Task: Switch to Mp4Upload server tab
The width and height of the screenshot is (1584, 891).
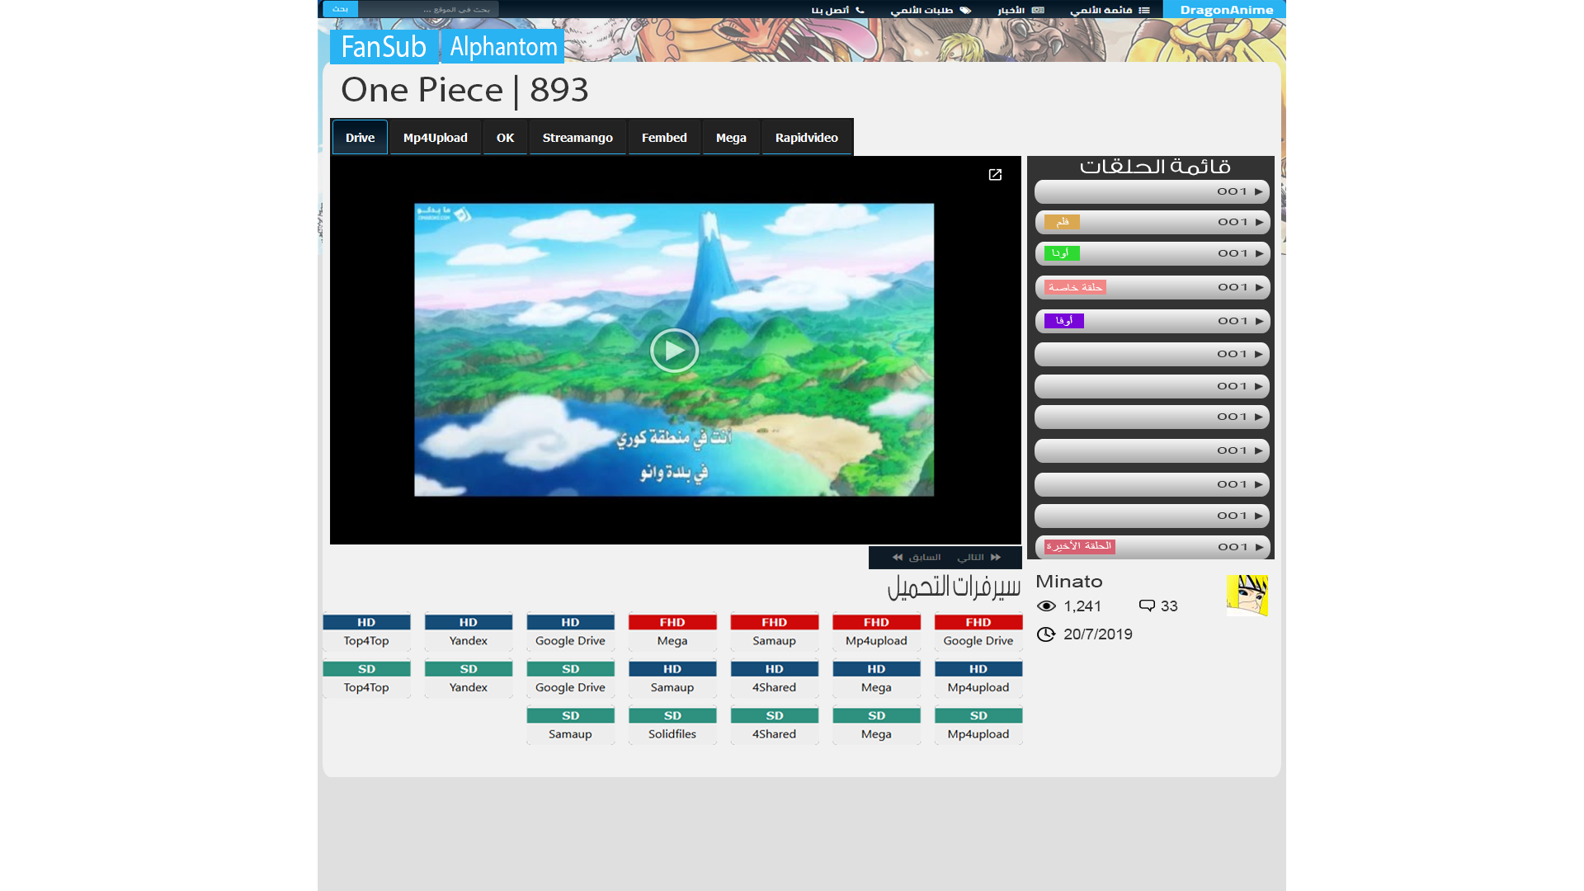Action: 435,138
